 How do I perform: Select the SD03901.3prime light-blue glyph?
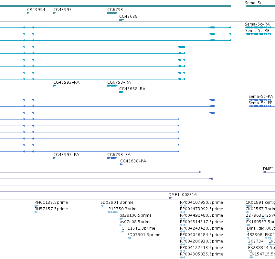click(x=102, y=206)
